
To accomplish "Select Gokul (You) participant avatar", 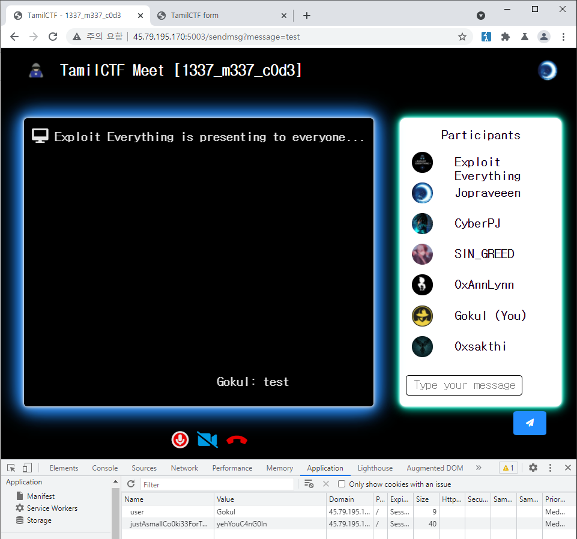I will tap(422, 316).
